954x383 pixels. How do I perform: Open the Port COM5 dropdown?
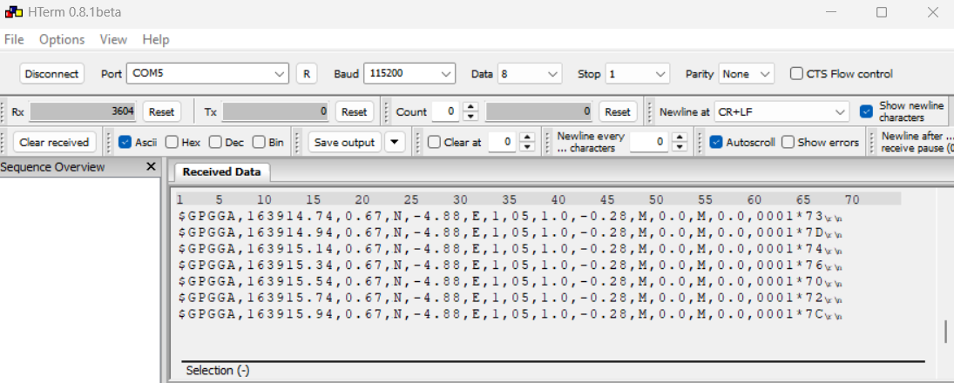point(279,74)
